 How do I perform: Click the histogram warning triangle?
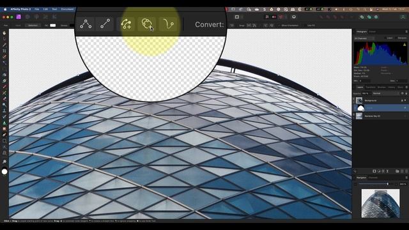pos(405,45)
